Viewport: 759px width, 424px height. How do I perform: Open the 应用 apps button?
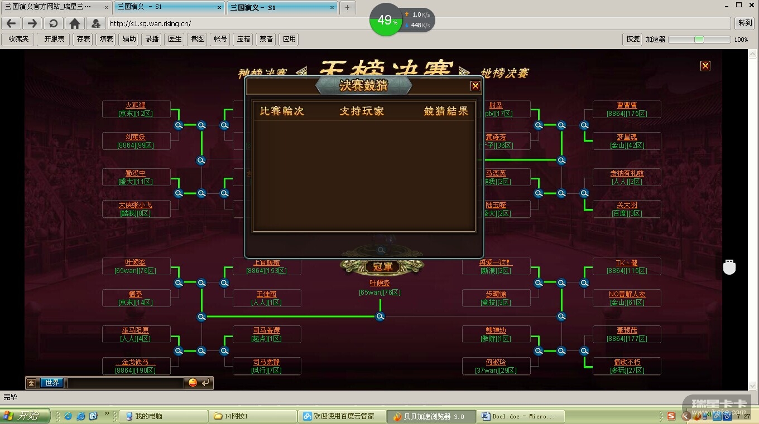click(289, 39)
